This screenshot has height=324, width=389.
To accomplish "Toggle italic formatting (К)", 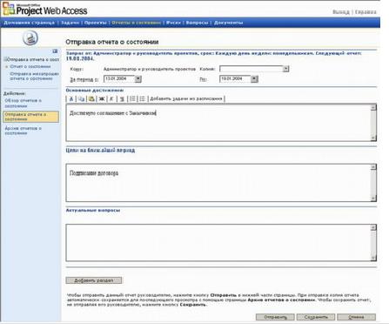I will pos(111,99).
